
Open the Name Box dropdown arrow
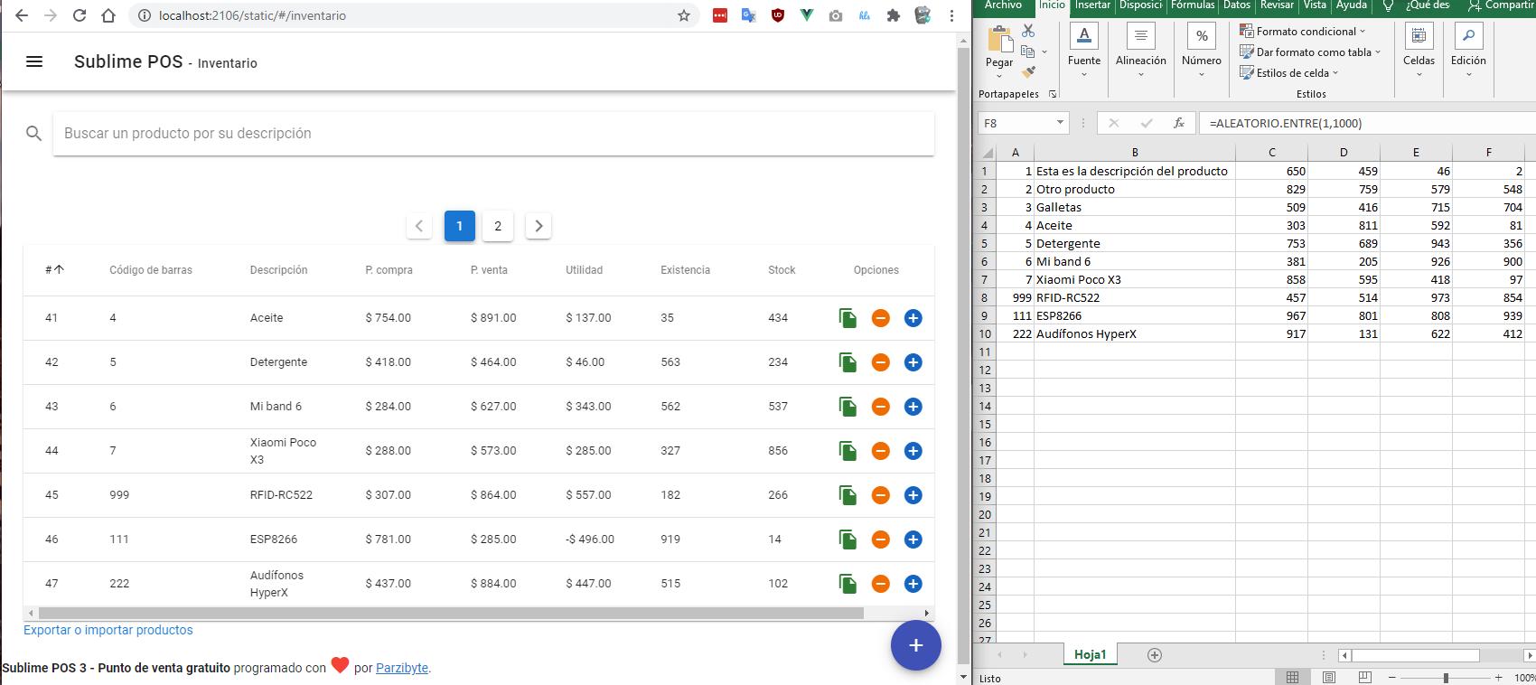point(1060,123)
